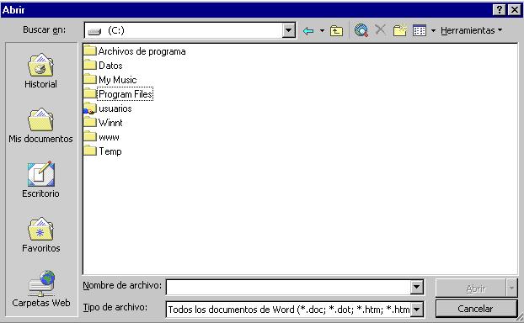Click the Cancelar button
This screenshot has height=323, width=524.
[476, 309]
